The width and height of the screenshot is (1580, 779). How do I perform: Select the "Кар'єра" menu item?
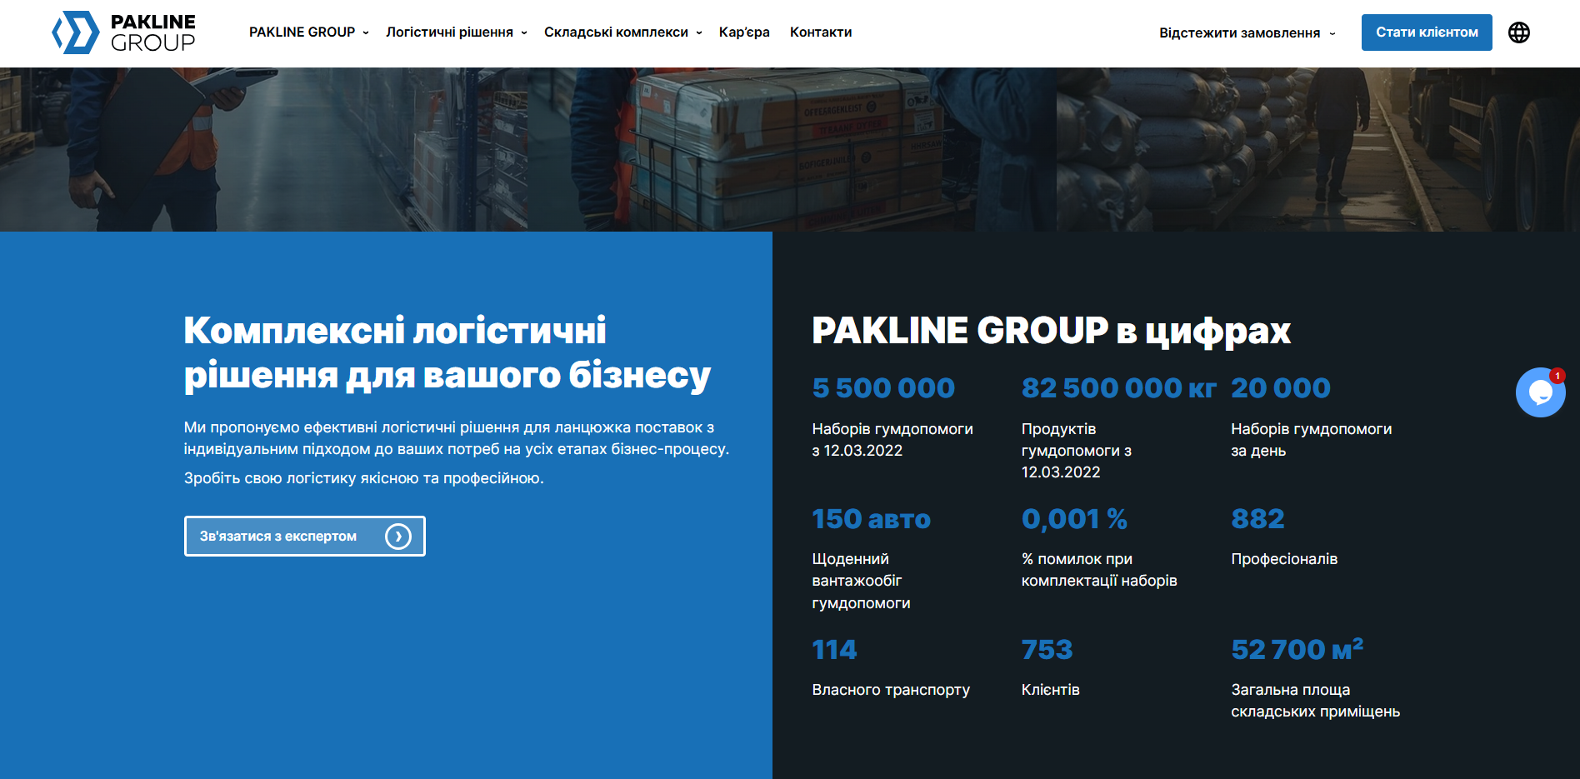[x=744, y=32]
